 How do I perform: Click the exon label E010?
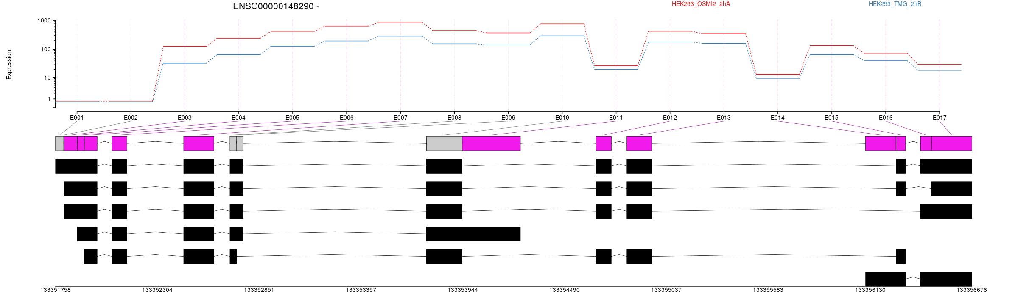tap(562, 118)
